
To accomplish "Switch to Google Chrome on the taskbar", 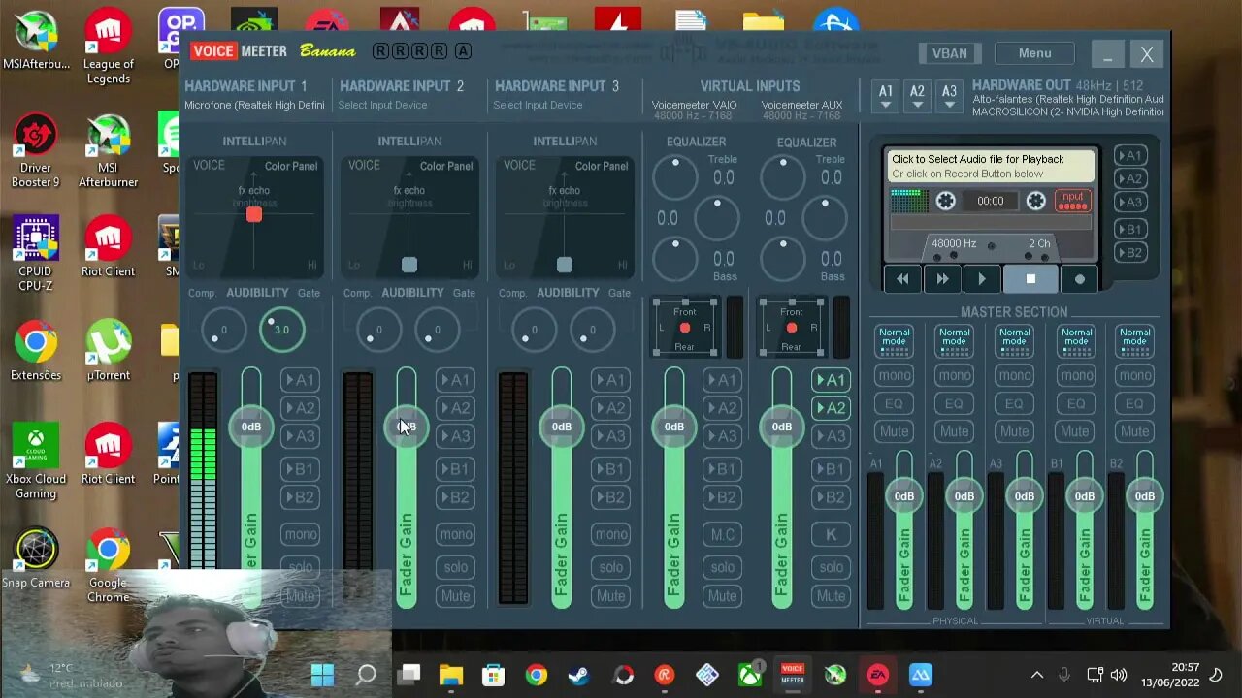I will [537, 675].
